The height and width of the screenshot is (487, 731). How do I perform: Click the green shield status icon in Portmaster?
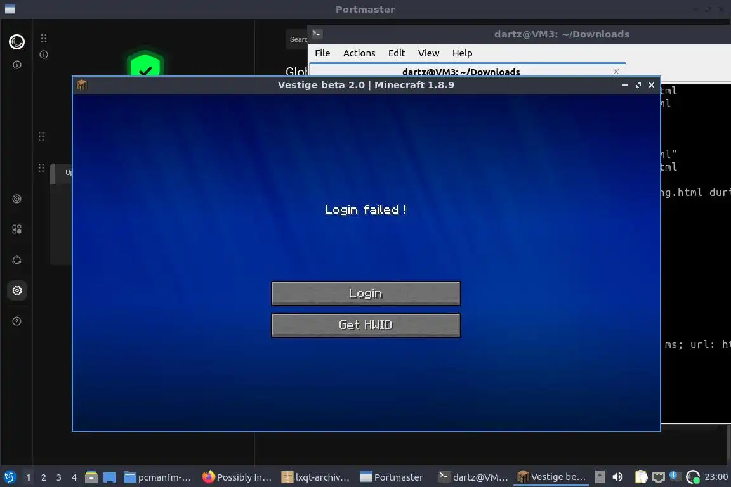(x=145, y=64)
